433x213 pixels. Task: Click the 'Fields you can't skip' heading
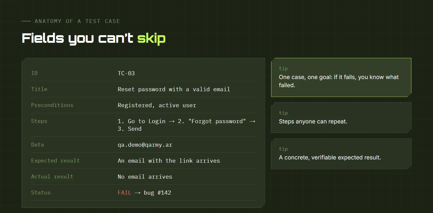94,38
